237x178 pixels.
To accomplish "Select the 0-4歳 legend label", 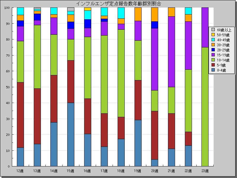I will click(x=221, y=70).
